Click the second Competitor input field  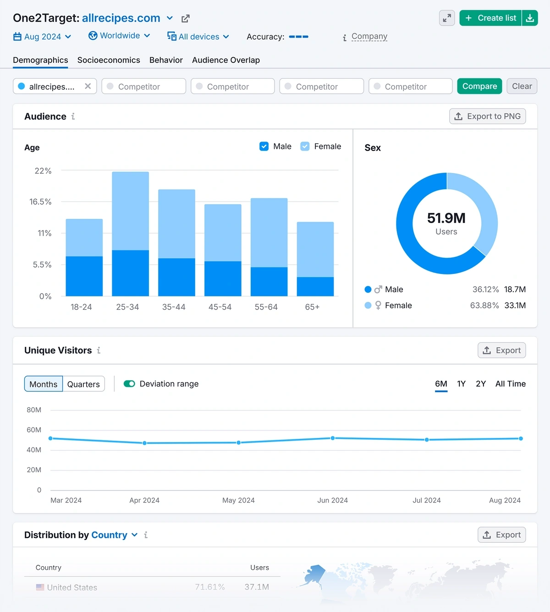(x=233, y=86)
